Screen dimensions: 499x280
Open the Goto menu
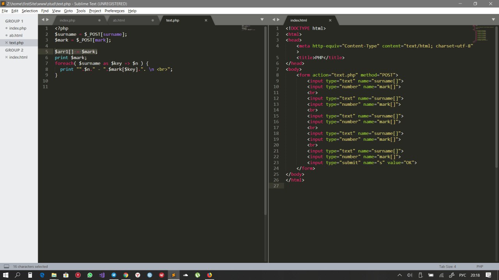68,11
